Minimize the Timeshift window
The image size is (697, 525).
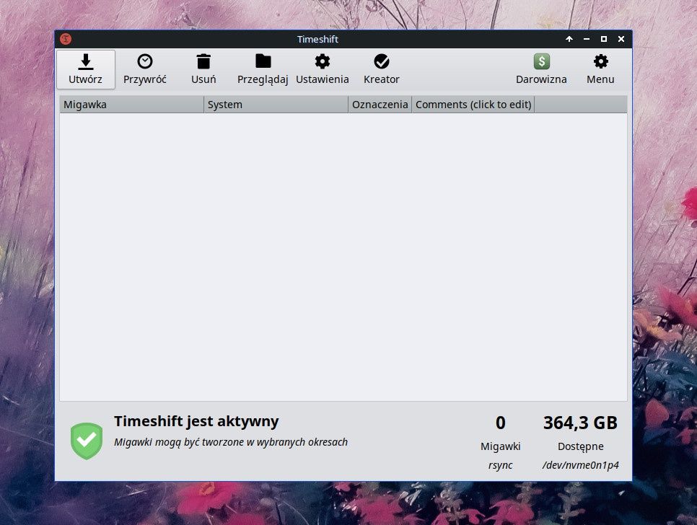click(x=587, y=39)
